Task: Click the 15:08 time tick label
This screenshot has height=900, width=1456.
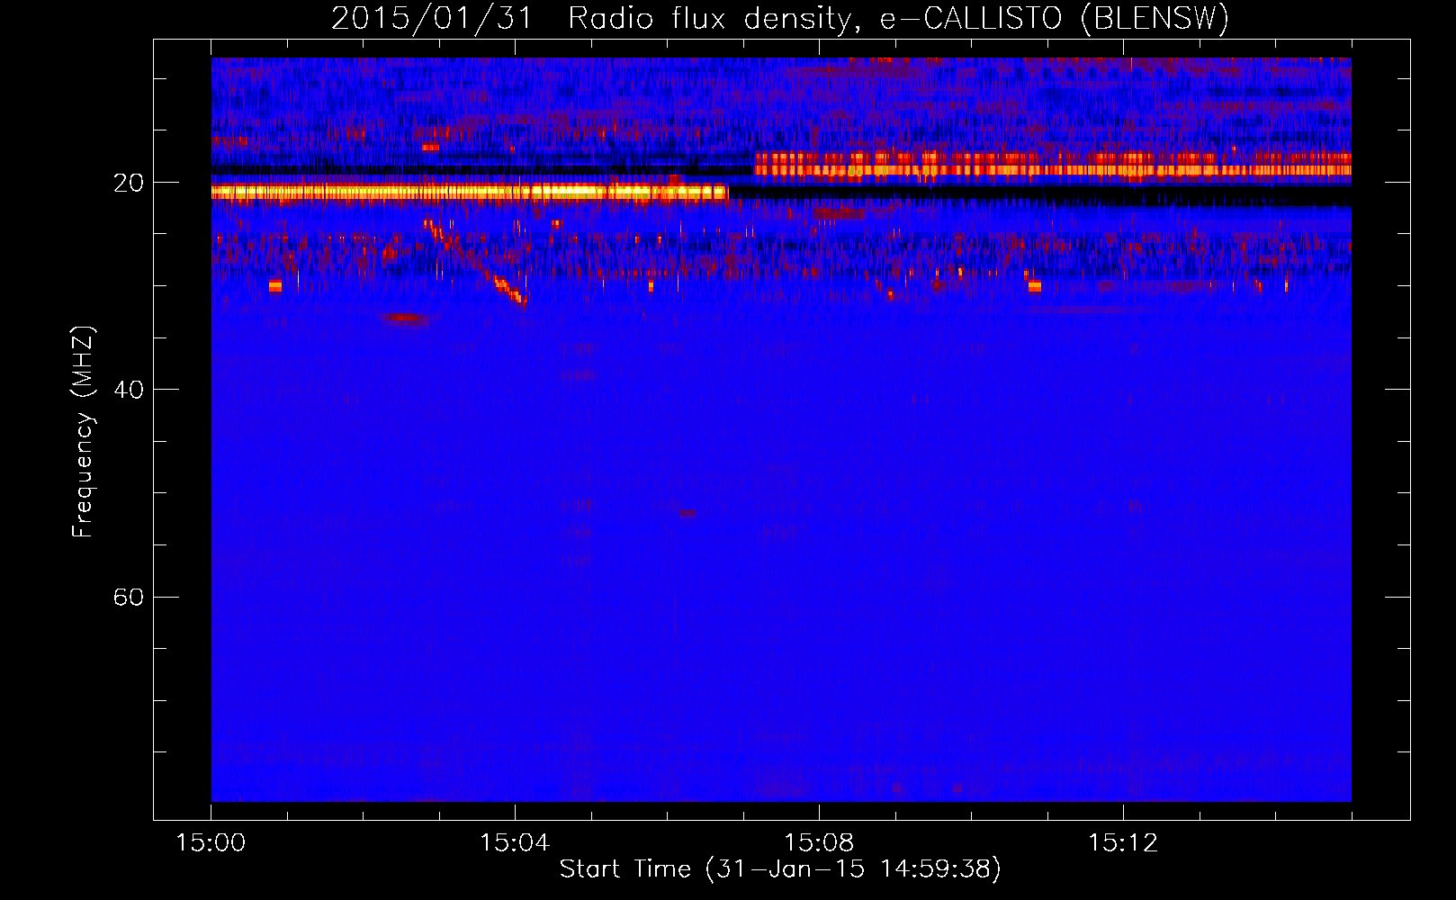Action: 819,842
